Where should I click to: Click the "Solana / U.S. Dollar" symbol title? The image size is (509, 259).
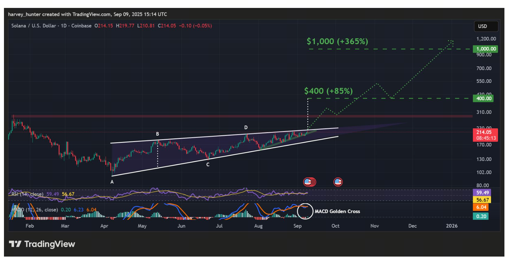(34, 26)
